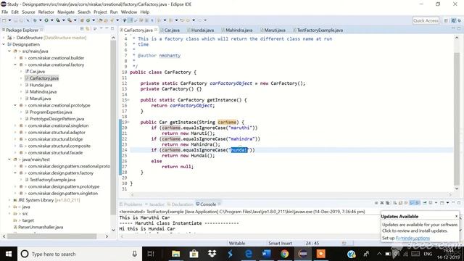Click Remove All Terminated Launches icon
This screenshot has height=261, width=464.
click(x=387, y=203)
